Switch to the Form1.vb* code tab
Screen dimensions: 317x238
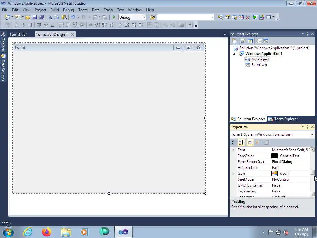pyautogui.click(x=18, y=34)
